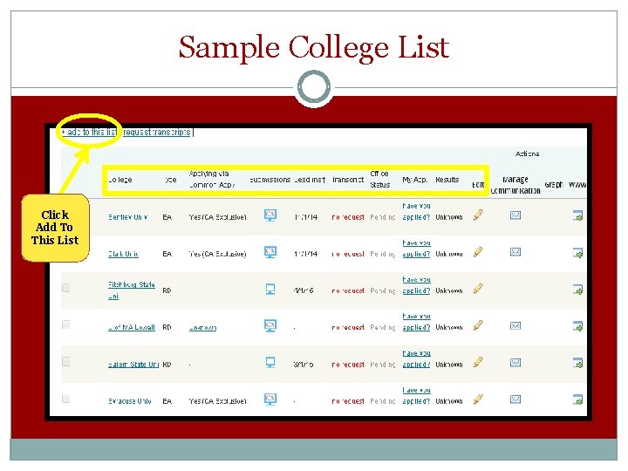Click the Submissions column header
The height and width of the screenshot is (471, 628).
pyautogui.click(x=270, y=180)
